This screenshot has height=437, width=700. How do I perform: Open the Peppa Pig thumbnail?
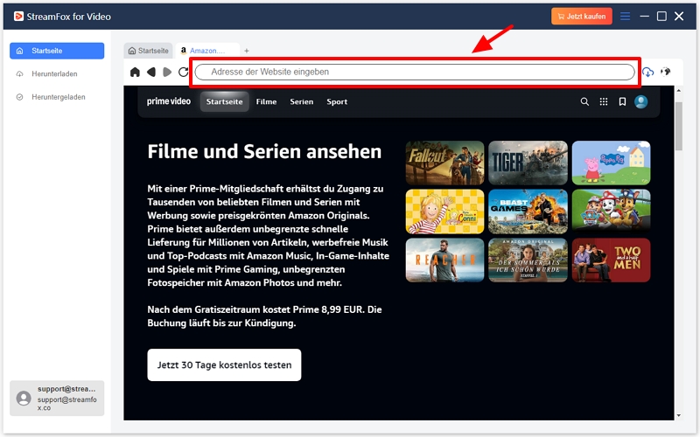click(x=611, y=163)
